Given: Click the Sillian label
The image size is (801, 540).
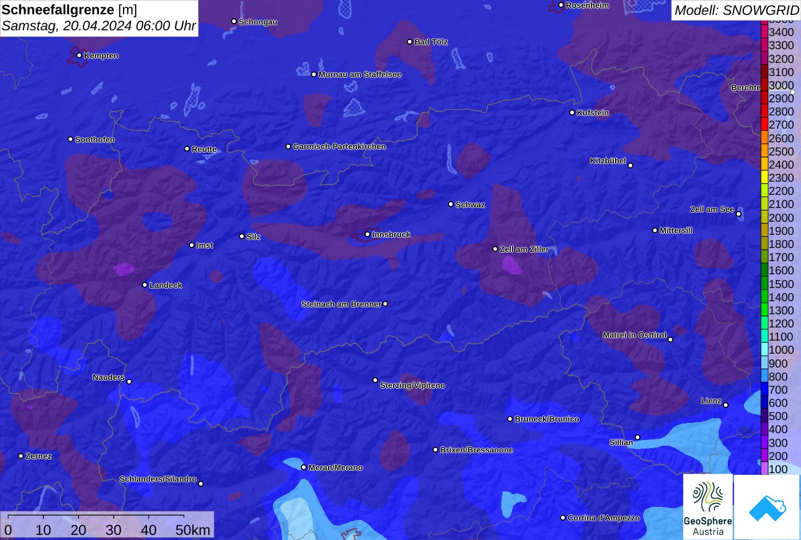Looking at the screenshot, I should tap(621, 442).
